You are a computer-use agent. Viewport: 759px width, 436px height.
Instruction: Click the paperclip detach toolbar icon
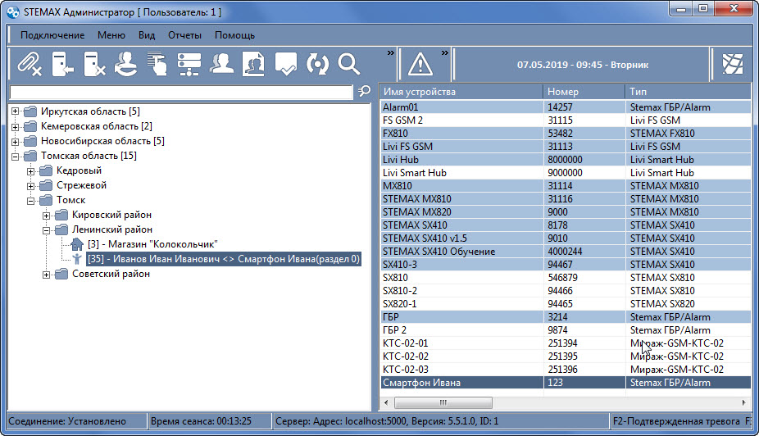30,64
